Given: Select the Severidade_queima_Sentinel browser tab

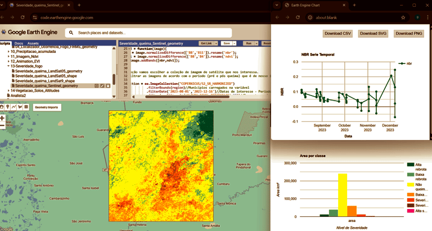Looking at the screenshot, I should [40, 5].
